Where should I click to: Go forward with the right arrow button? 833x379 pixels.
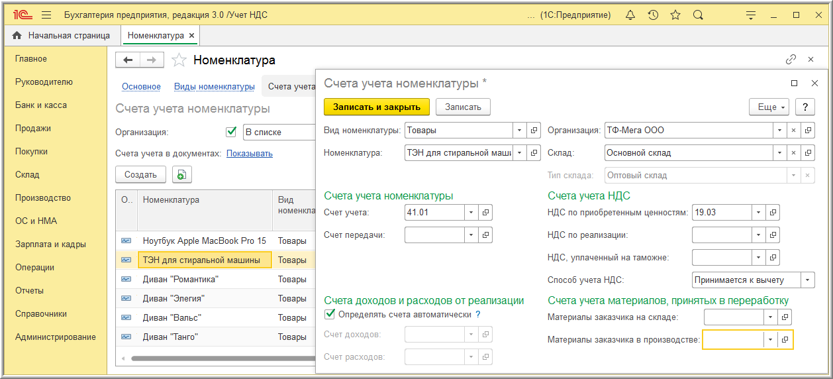(x=152, y=60)
